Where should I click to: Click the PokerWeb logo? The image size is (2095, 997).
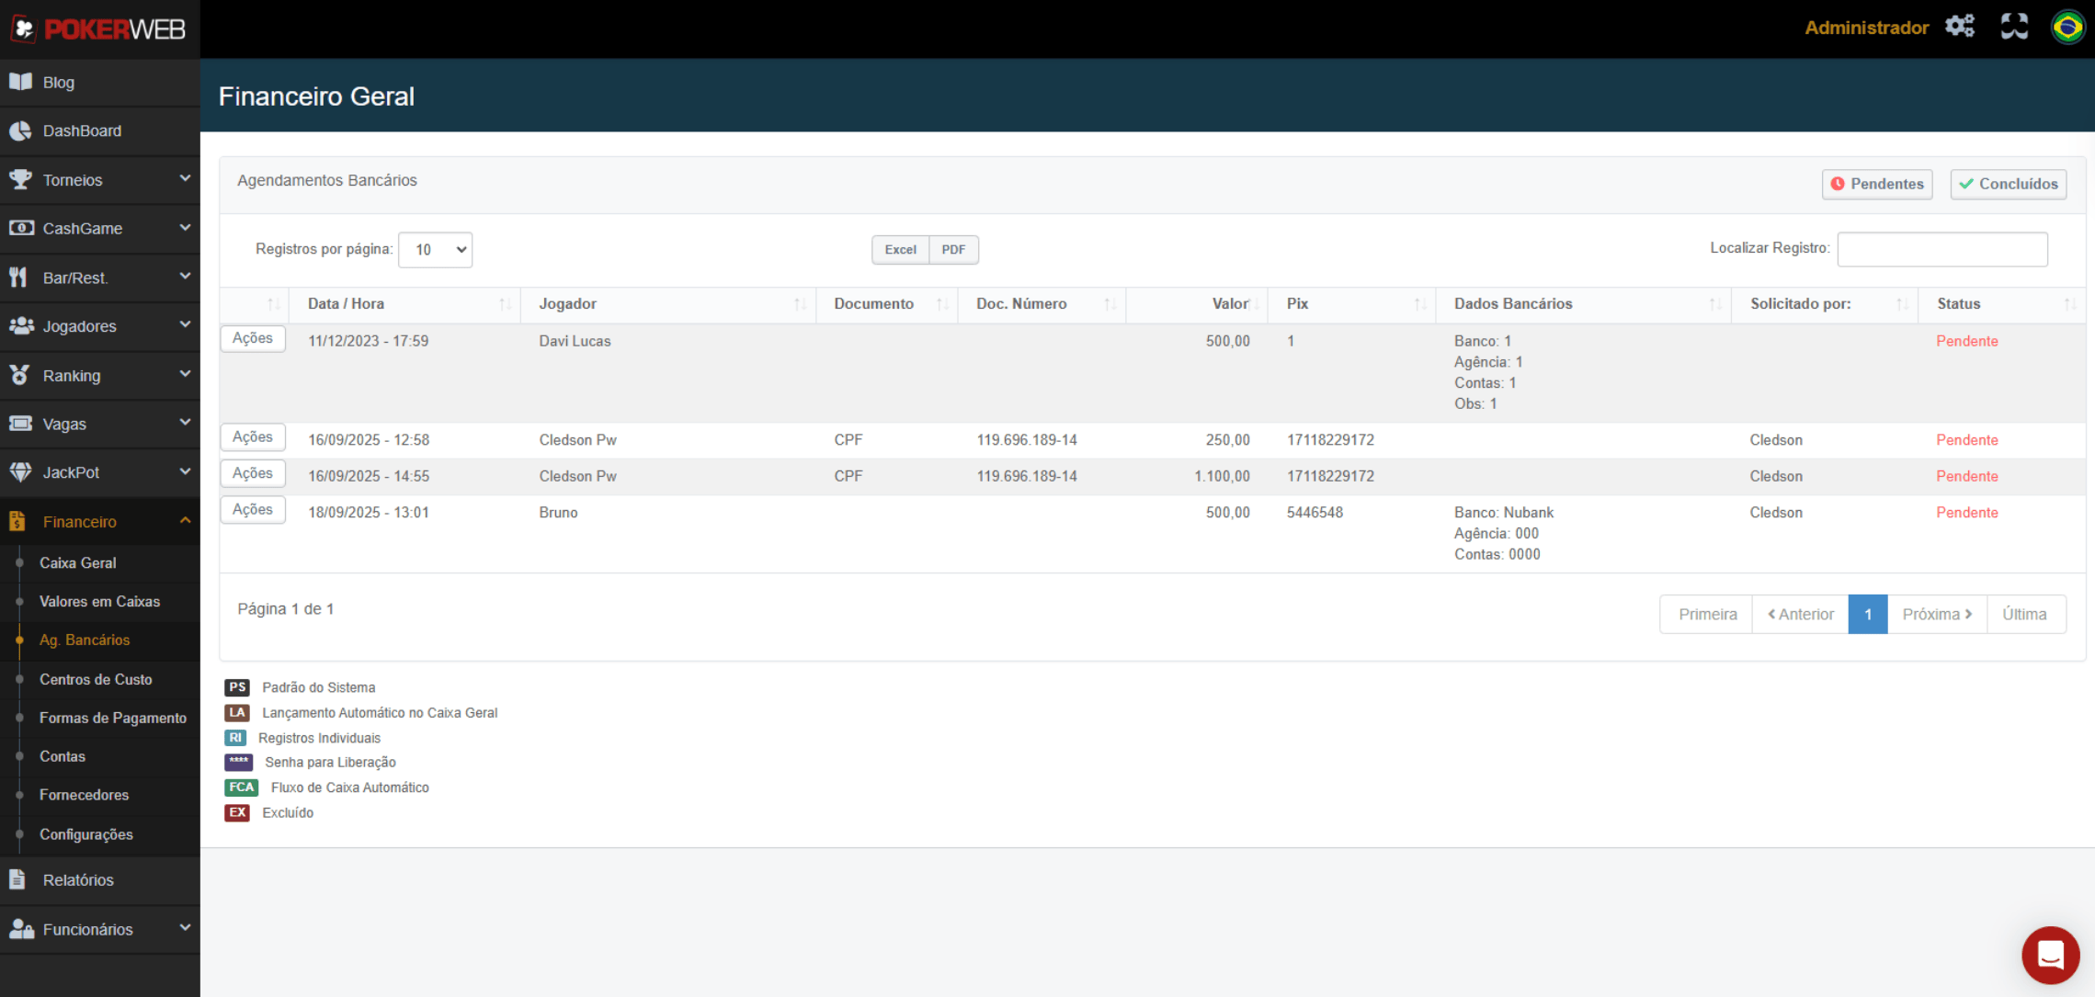[x=99, y=29]
